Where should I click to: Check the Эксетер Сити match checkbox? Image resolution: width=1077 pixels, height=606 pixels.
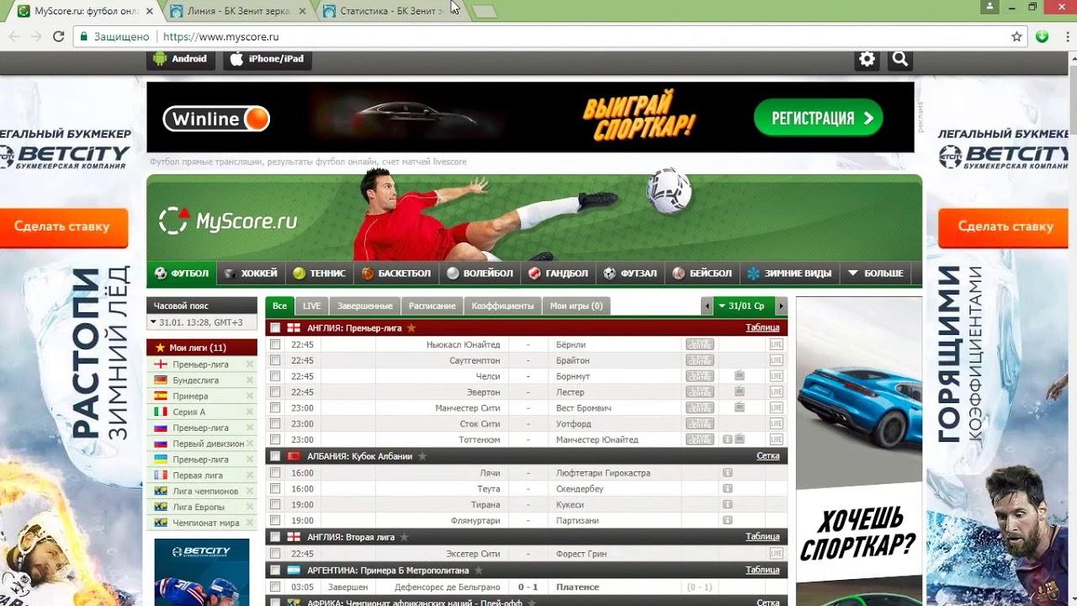tap(275, 554)
